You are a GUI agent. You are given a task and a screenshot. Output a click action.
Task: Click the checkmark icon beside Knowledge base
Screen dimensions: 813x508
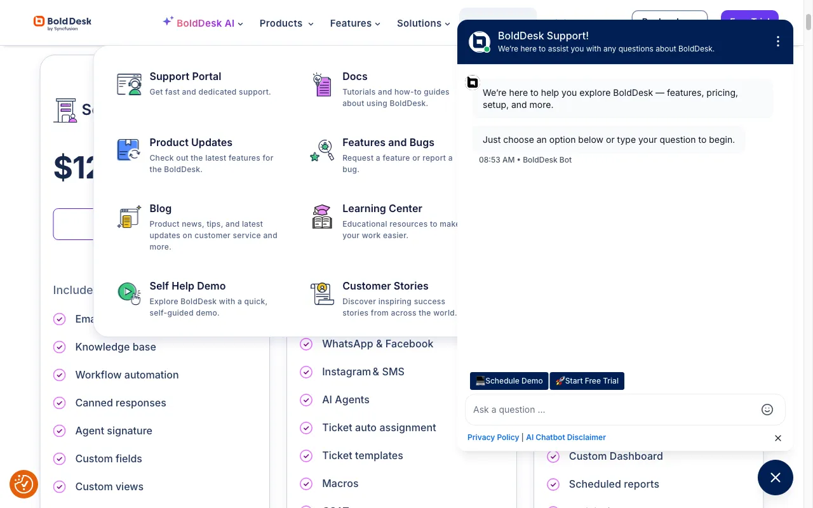(x=60, y=347)
